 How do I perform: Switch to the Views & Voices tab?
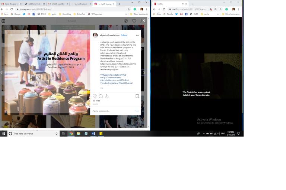pyautogui.click(x=80, y=4)
